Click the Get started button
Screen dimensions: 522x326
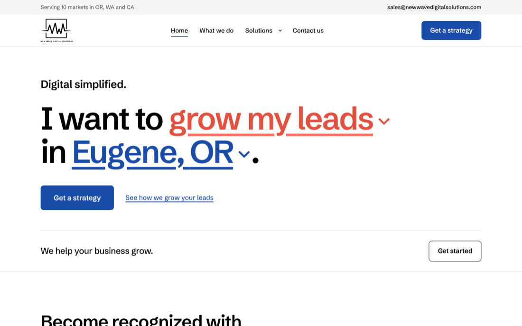point(455,251)
